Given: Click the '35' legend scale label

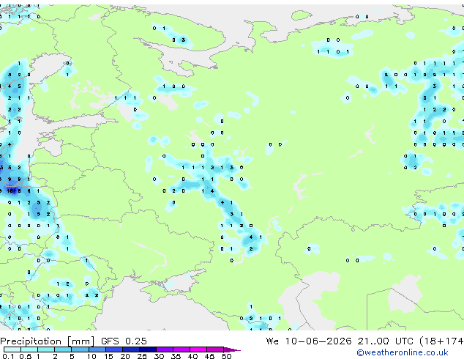Looking at the screenshot, I should [x=176, y=356].
